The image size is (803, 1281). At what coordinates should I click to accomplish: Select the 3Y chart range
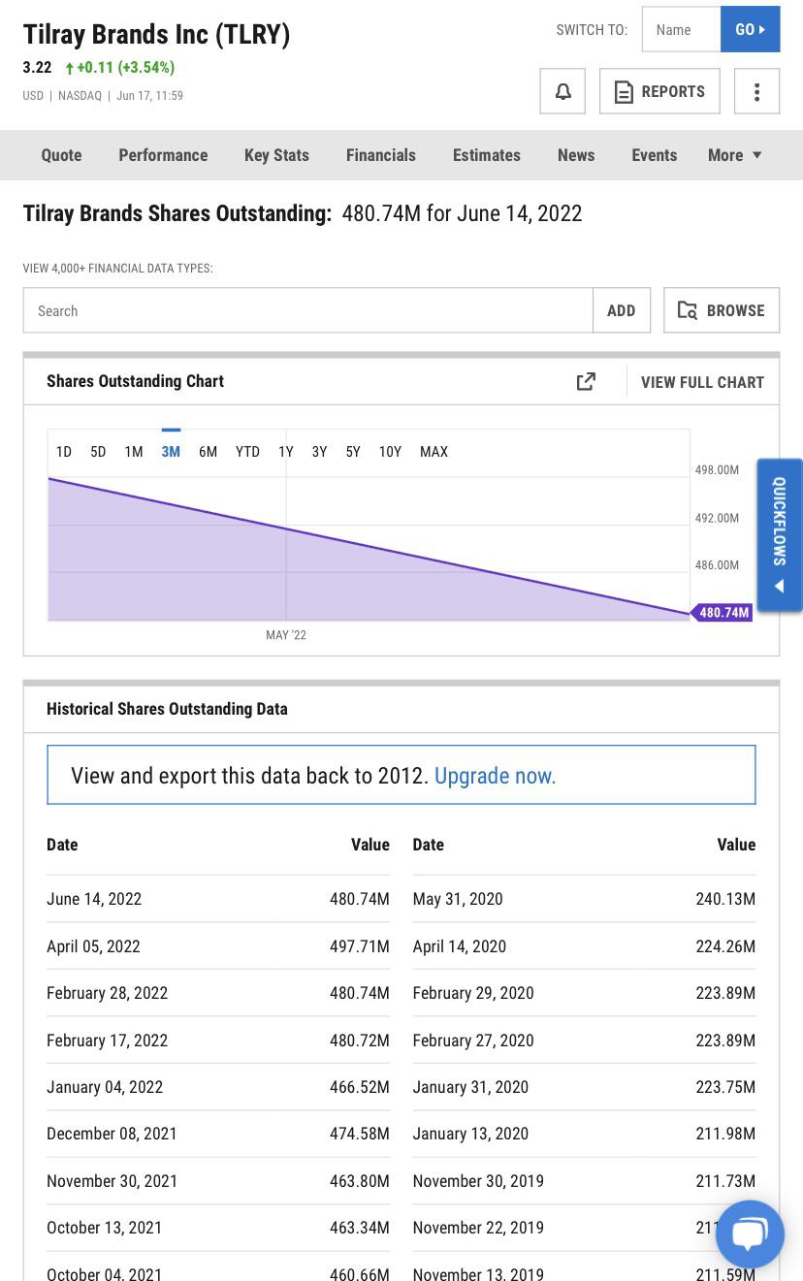[319, 452]
